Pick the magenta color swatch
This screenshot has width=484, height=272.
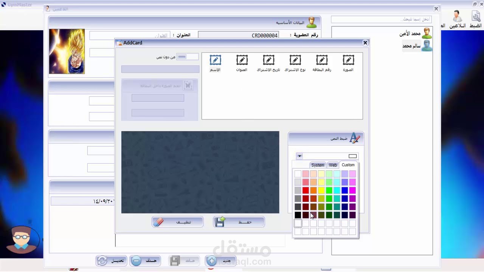[x=352, y=190]
